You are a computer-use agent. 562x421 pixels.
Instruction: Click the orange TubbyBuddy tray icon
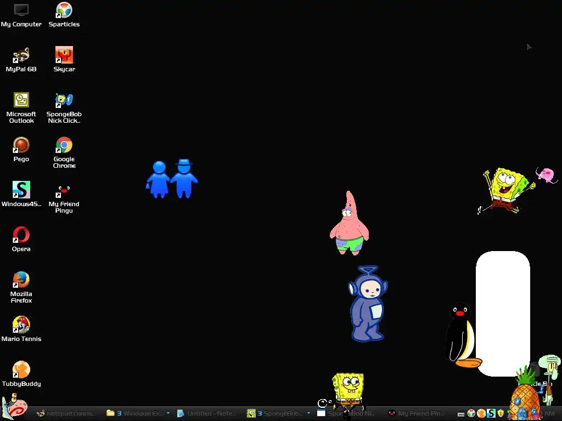coord(481,414)
